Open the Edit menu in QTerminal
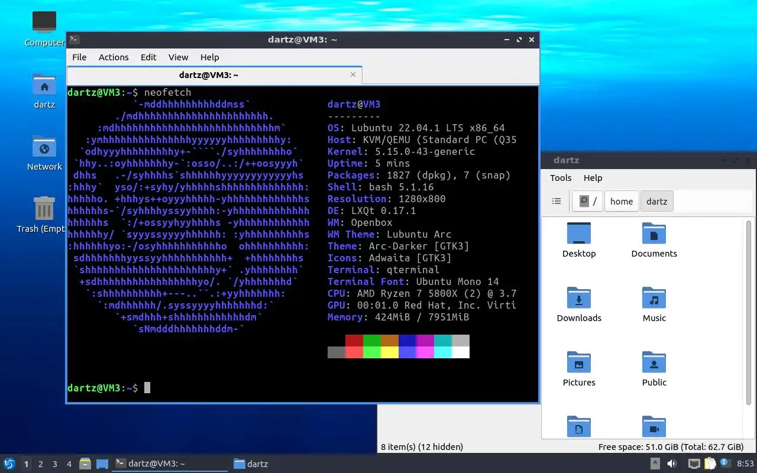Viewport: 757px width, 473px height. pyautogui.click(x=148, y=57)
